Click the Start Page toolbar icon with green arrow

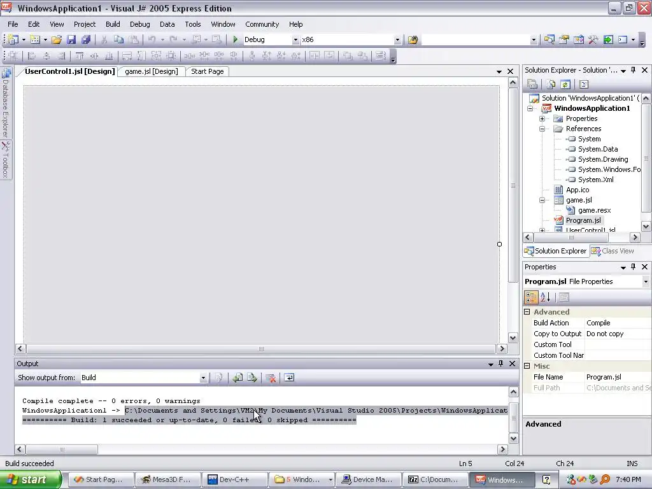pos(608,39)
